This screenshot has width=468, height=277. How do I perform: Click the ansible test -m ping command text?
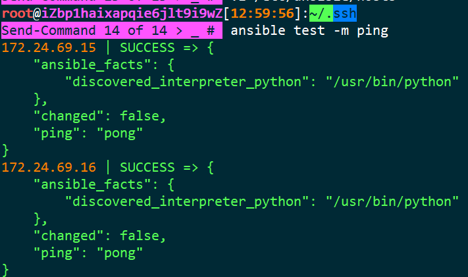[x=309, y=31]
